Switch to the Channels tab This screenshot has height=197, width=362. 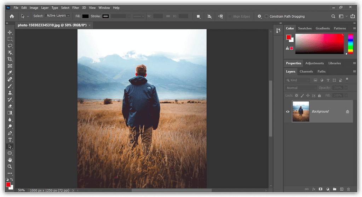click(306, 71)
